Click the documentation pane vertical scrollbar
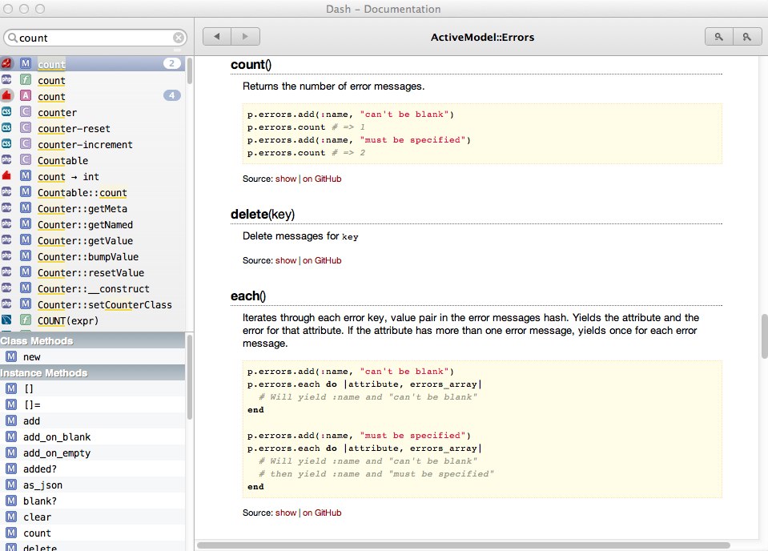 pyautogui.click(x=763, y=336)
